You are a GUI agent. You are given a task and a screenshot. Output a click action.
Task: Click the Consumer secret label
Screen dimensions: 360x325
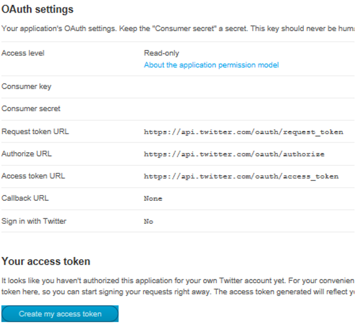point(31,109)
